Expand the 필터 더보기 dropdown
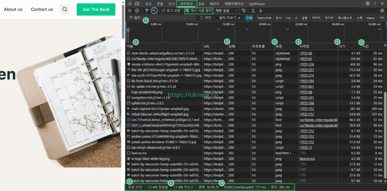387x191 pixels. [x=229, y=18]
